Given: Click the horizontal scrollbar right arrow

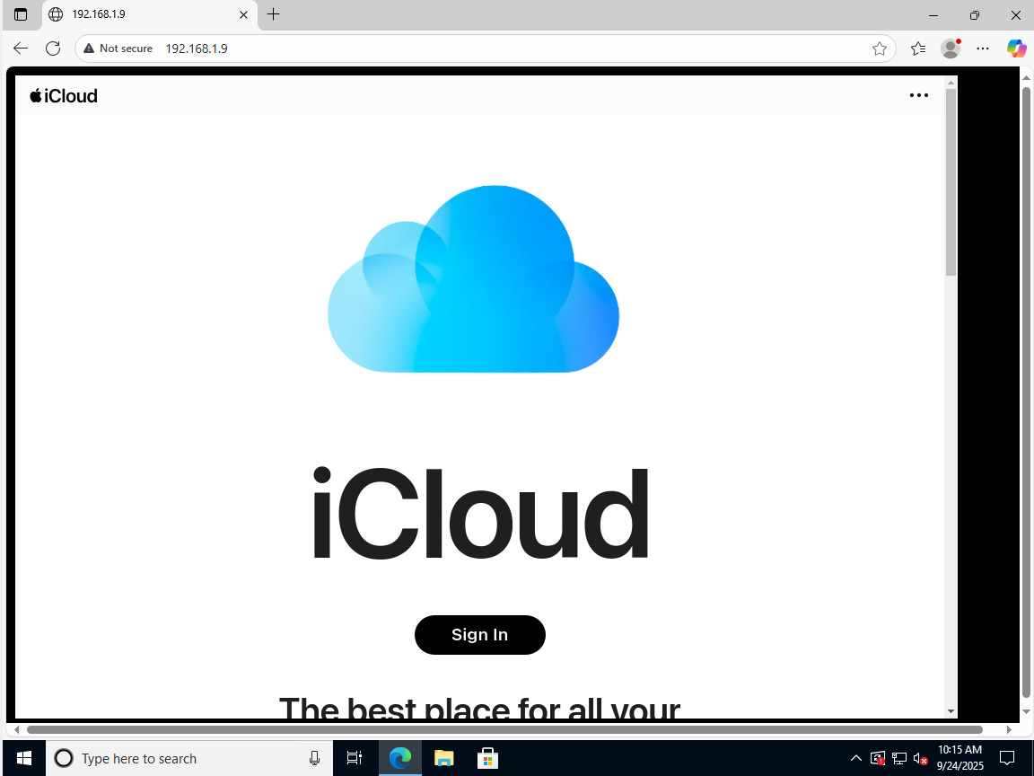Looking at the screenshot, I should tap(1009, 730).
